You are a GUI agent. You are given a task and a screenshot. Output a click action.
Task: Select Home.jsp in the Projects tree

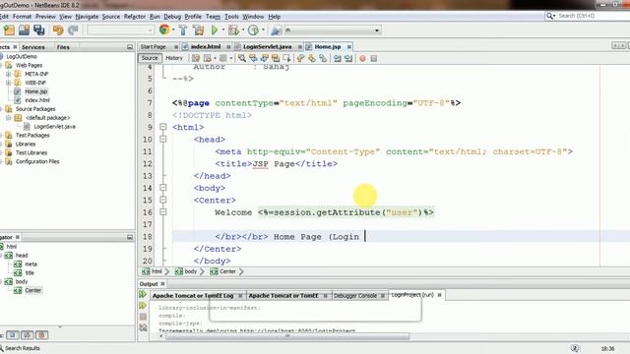(35, 91)
